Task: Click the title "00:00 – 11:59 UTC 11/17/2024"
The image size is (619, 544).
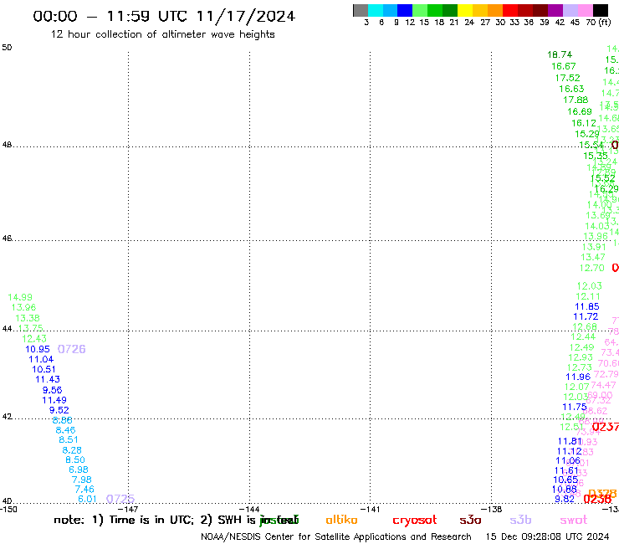Action: (164, 17)
